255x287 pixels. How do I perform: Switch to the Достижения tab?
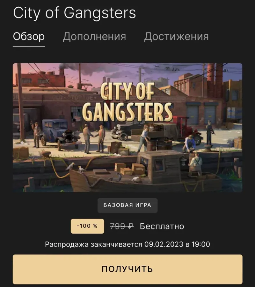tap(176, 37)
